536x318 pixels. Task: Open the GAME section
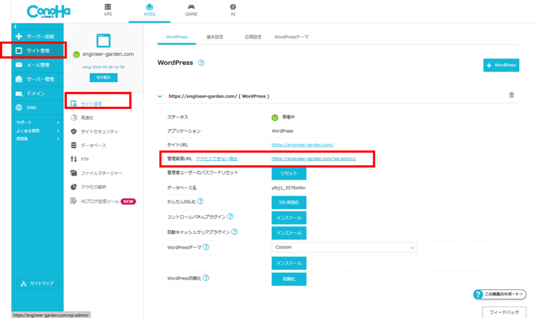pyautogui.click(x=191, y=10)
